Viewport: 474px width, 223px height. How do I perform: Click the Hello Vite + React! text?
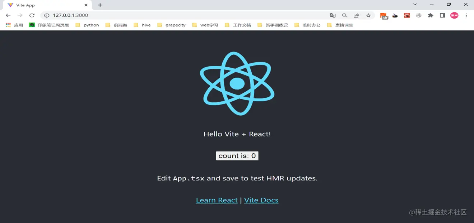(x=237, y=134)
